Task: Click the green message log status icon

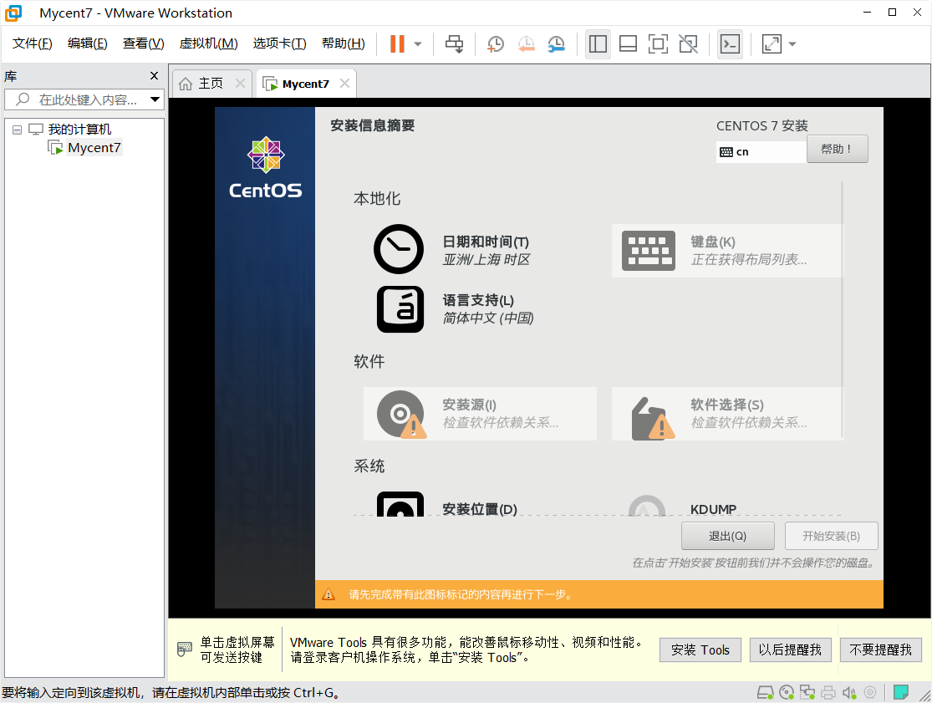Action: click(901, 691)
